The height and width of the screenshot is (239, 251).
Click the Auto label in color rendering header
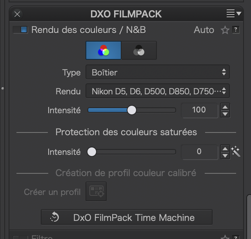tap(204, 30)
